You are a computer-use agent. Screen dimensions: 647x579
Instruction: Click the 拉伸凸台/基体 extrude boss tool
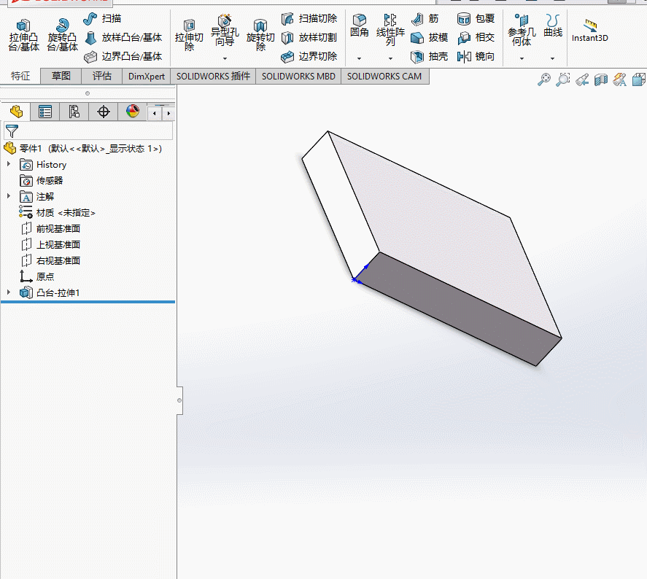coord(23,36)
